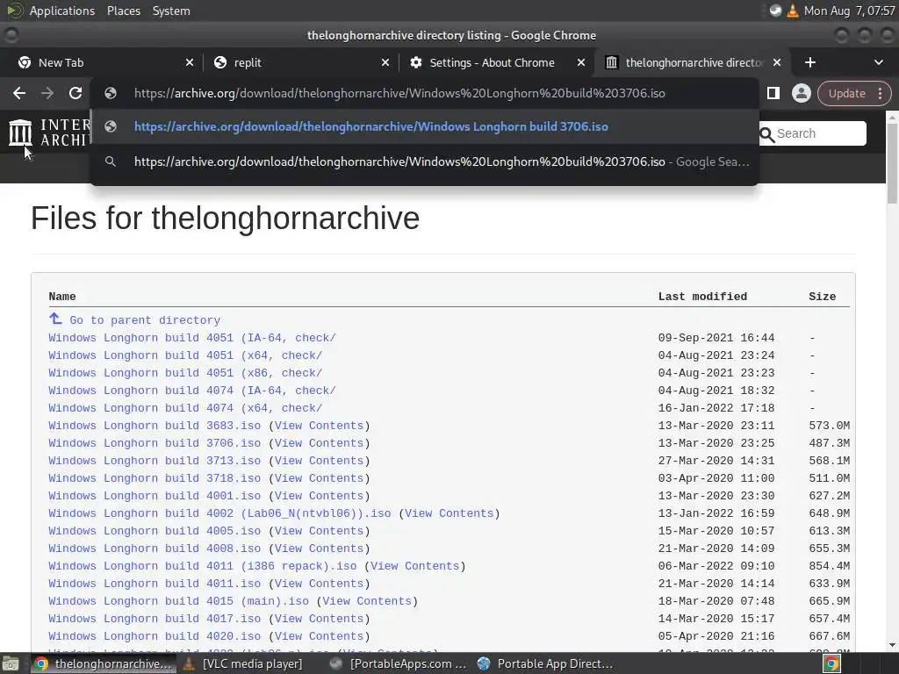Expand the tab search chevron
899x674 pixels.
(x=878, y=62)
